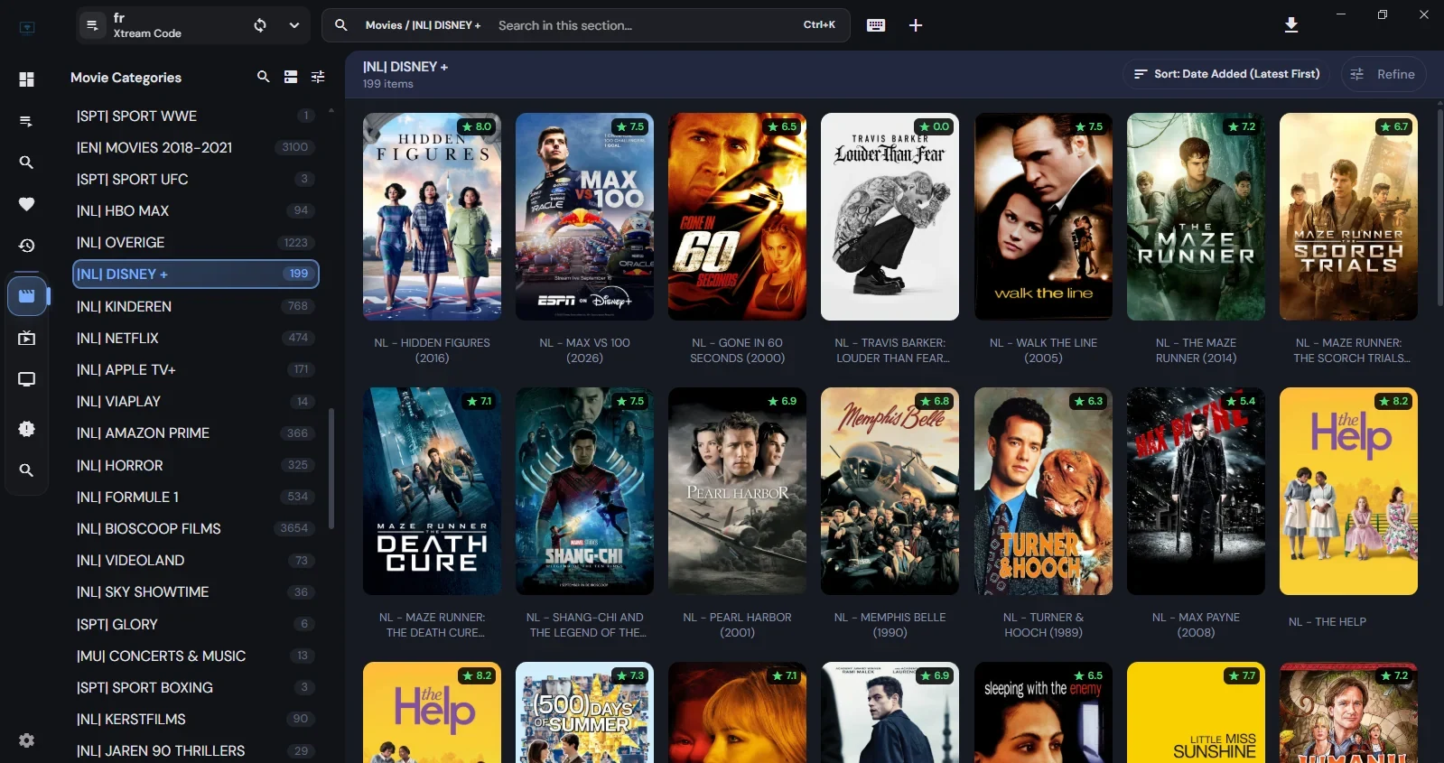Open the alert badge icon in sidebar
Image resolution: width=1444 pixels, height=763 pixels.
point(26,429)
